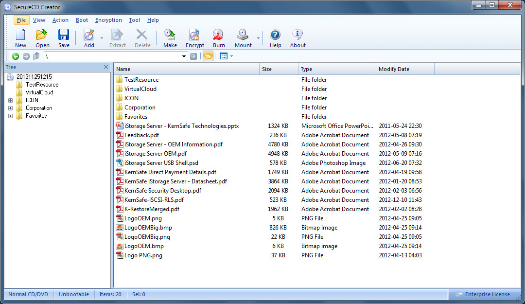This screenshot has width=525, height=304.
Task: Select TestResource in the tree panel
Action: (42, 85)
